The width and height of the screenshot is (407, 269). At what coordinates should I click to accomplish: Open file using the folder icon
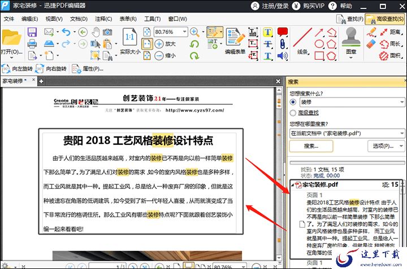point(11,38)
